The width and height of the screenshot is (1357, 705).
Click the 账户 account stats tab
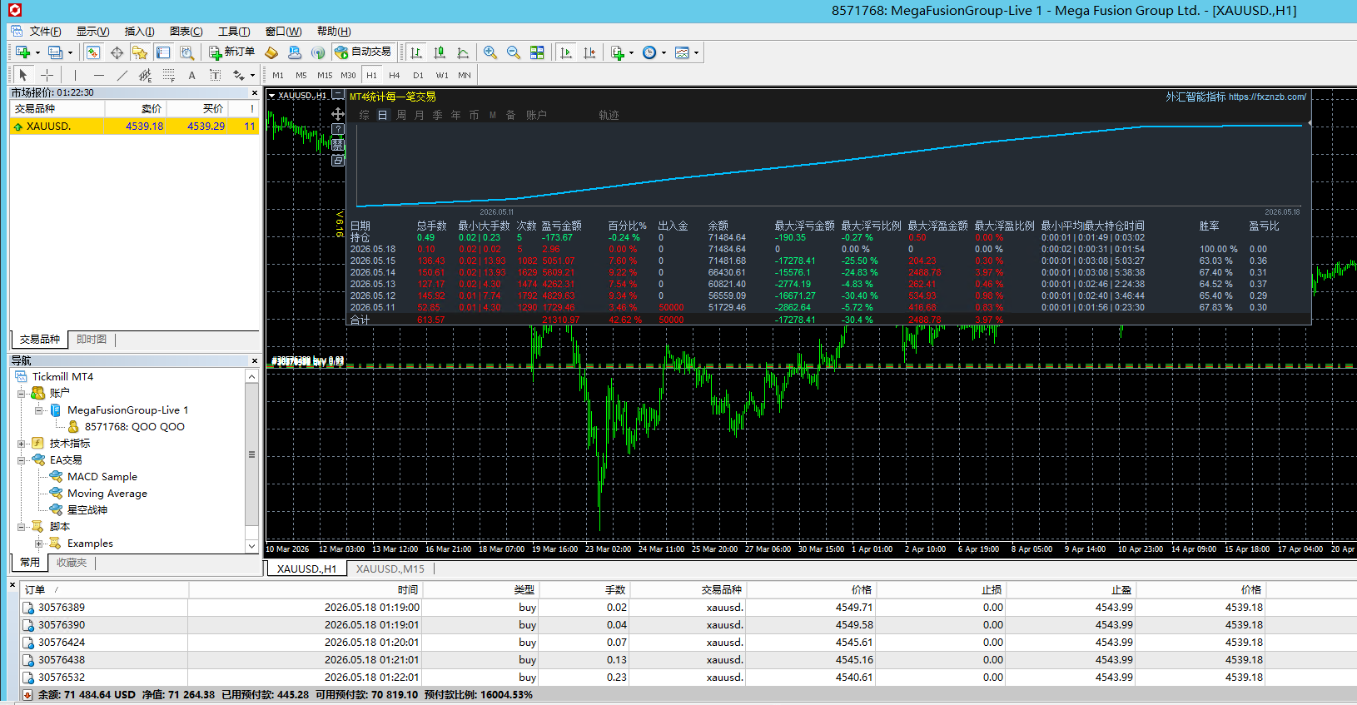(536, 115)
